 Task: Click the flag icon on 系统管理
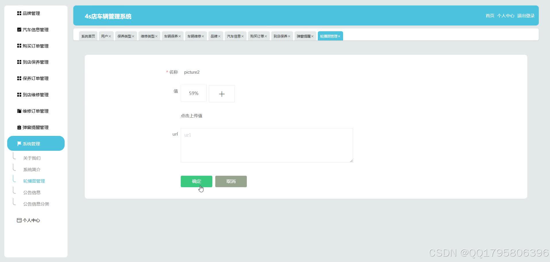pyautogui.click(x=20, y=144)
